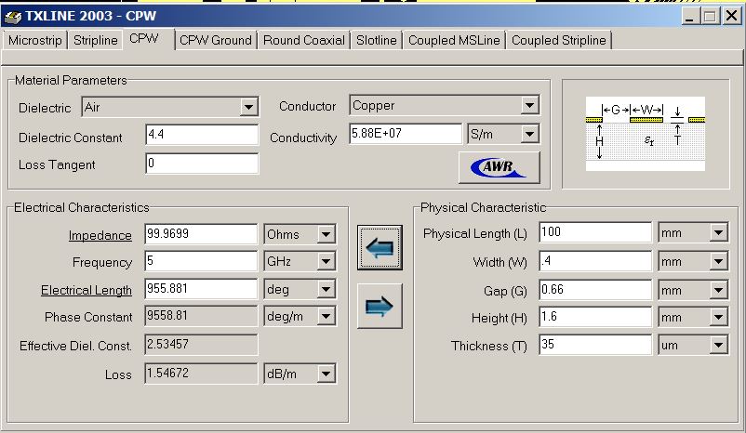Click the underlined Impedance label

[100, 235]
